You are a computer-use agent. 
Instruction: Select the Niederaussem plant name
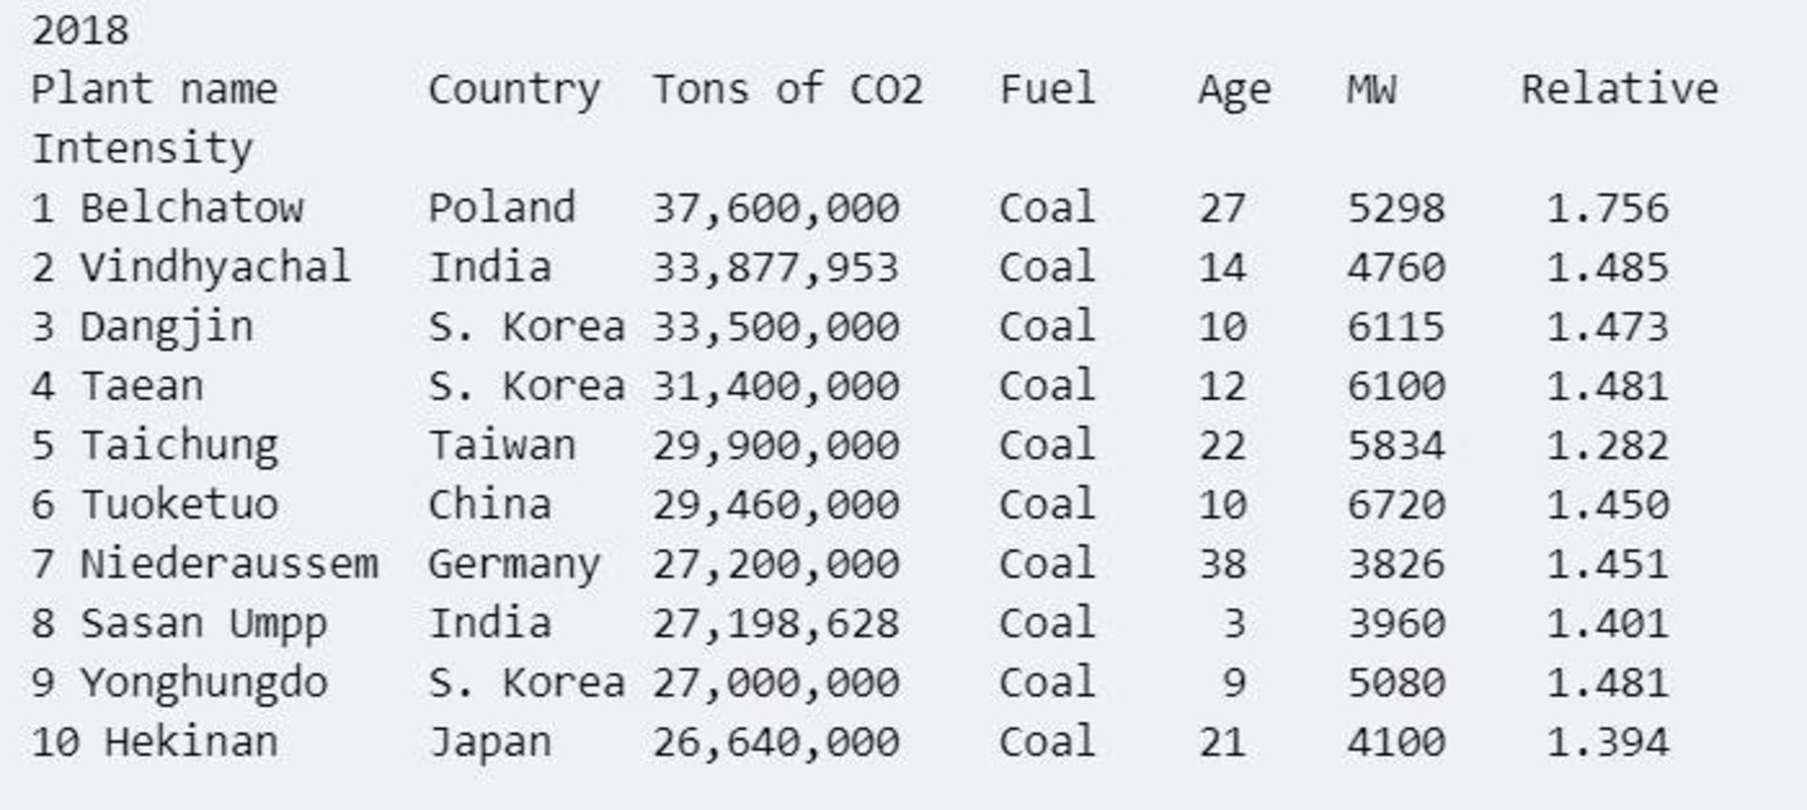click(230, 564)
